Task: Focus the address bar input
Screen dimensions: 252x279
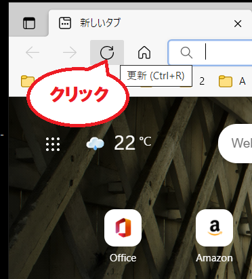Action: point(210,52)
